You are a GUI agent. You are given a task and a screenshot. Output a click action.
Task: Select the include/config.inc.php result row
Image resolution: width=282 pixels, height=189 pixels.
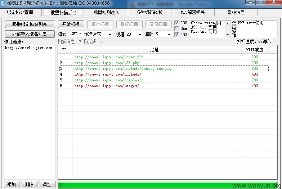pyautogui.click(x=163, y=68)
